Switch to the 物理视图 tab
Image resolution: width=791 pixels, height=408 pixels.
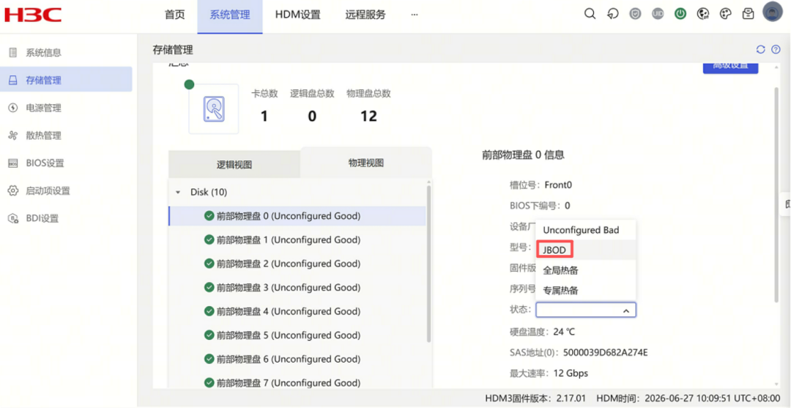pos(366,163)
